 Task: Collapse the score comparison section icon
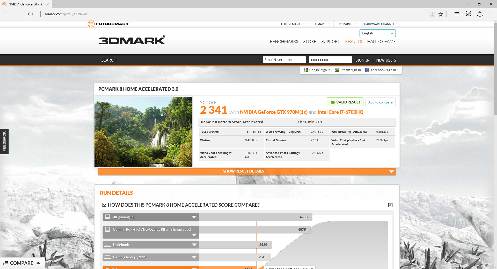click(x=390, y=205)
